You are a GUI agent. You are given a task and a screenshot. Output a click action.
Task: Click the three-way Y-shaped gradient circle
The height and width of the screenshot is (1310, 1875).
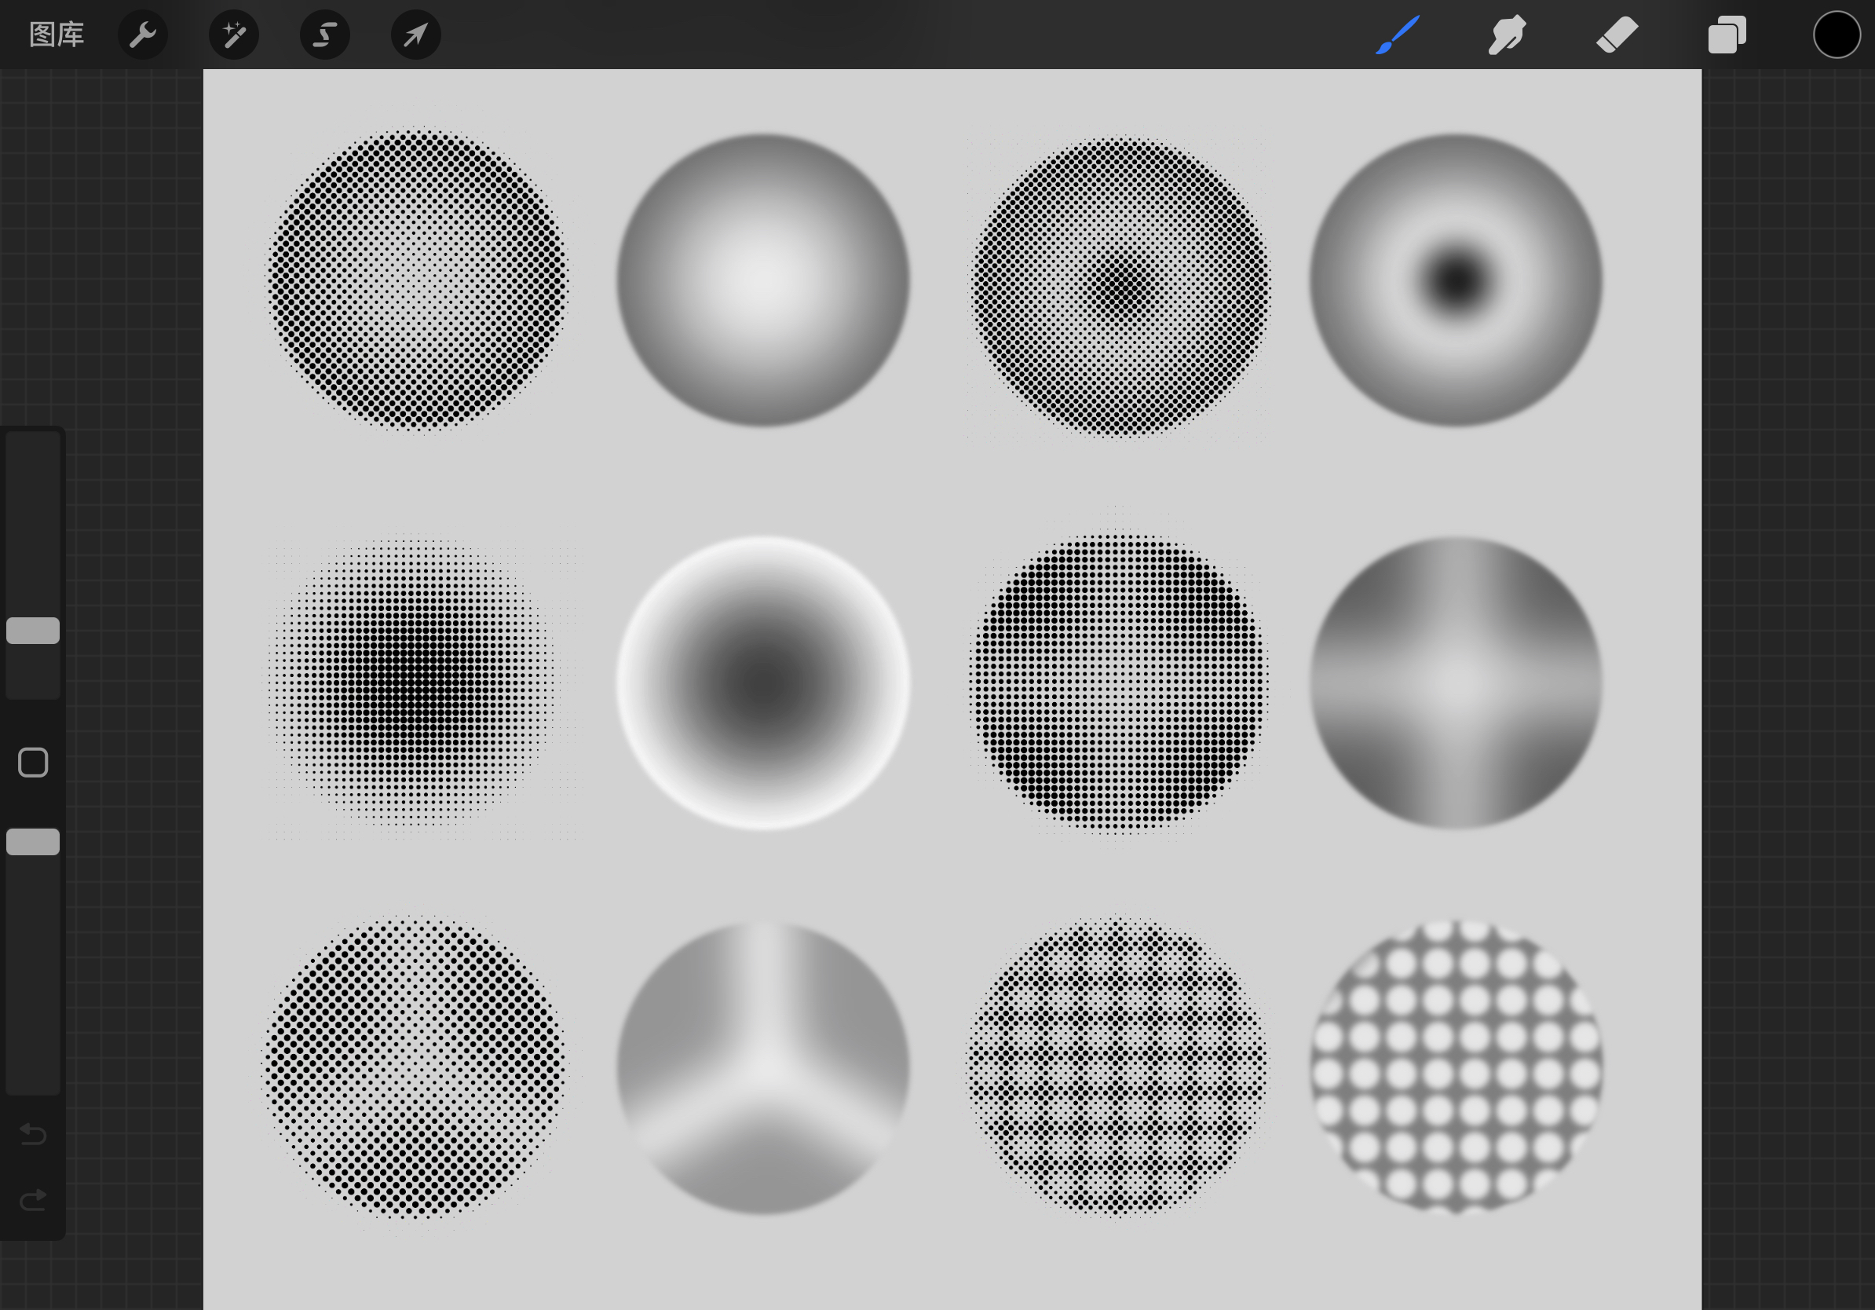tap(762, 1066)
